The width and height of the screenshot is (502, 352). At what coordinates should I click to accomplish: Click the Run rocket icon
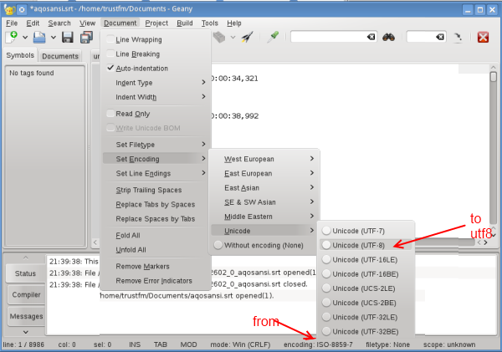pos(247,37)
